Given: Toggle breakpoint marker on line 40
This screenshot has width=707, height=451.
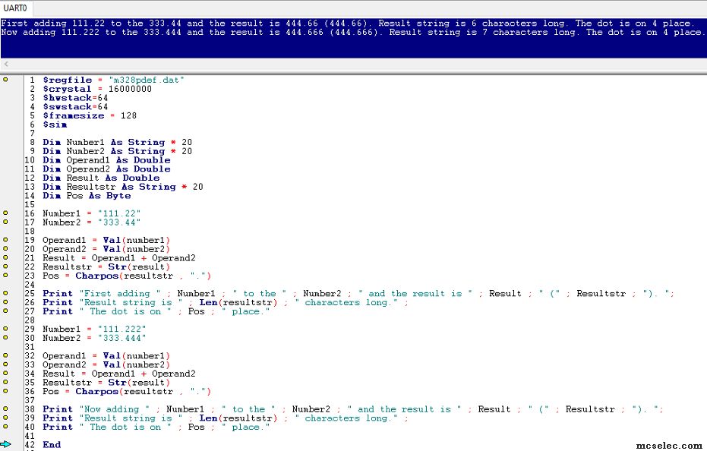Looking at the screenshot, I should click(6, 427).
